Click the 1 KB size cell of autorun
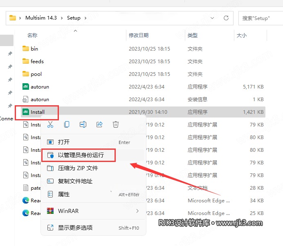Viewport: 283px width, 246px height. [x=258, y=100]
